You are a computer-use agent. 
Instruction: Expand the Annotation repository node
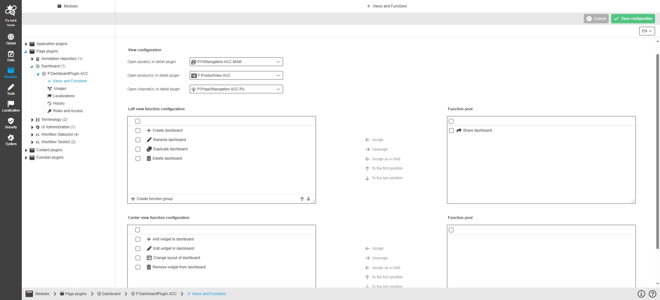coord(32,59)
